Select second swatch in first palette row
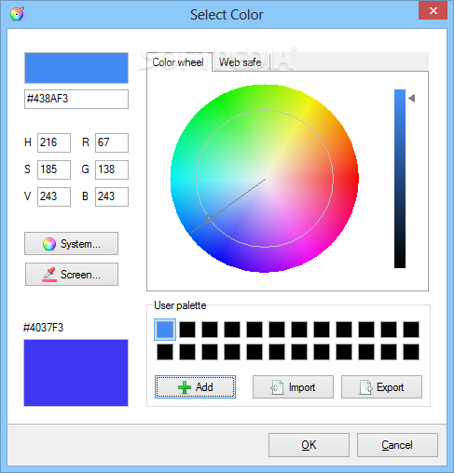 click(x=187, y=330)
